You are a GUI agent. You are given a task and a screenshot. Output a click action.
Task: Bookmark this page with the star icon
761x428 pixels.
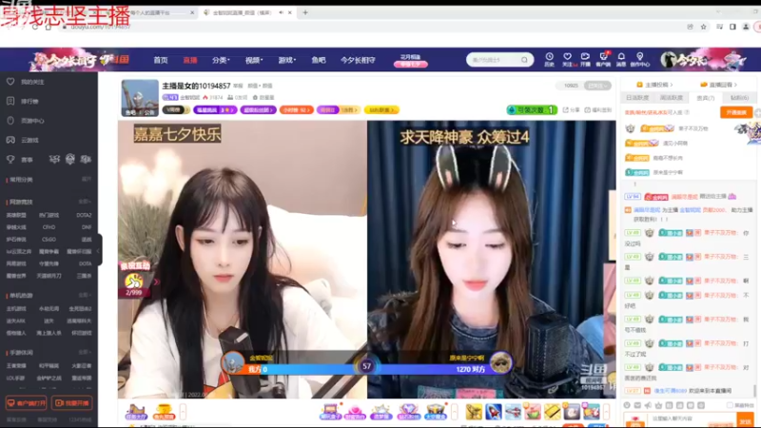click(x=703, y=27)
